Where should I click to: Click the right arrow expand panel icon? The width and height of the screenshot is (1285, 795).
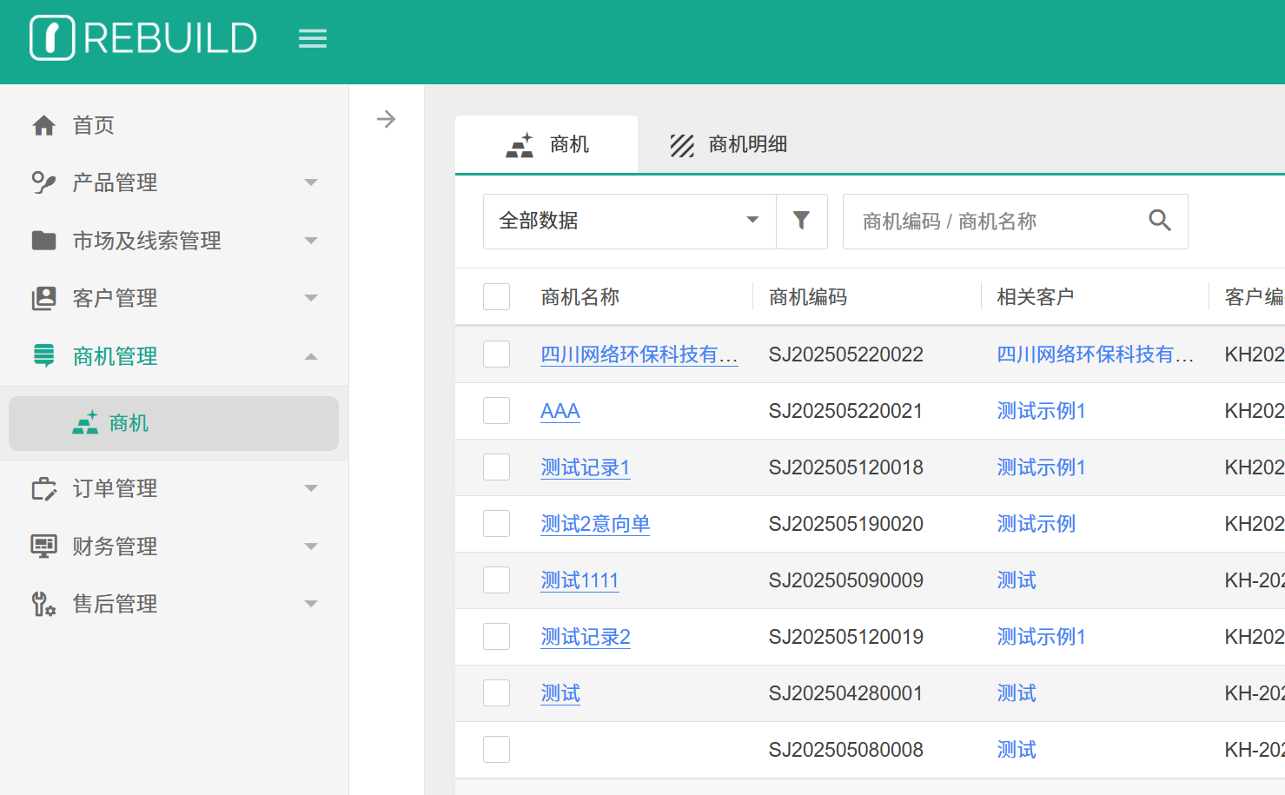point(386,119)
